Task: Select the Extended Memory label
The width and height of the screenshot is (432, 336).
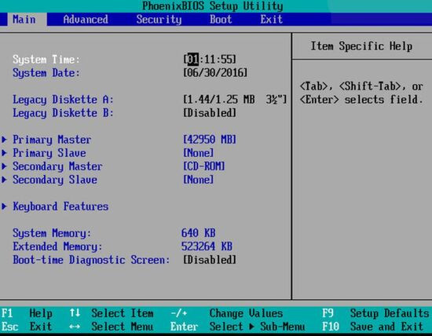Action: pyautogui.click(x=57, y=247)
